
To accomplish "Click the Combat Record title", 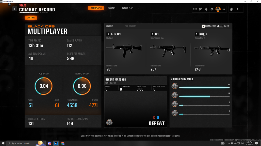I will pos(37,10).
